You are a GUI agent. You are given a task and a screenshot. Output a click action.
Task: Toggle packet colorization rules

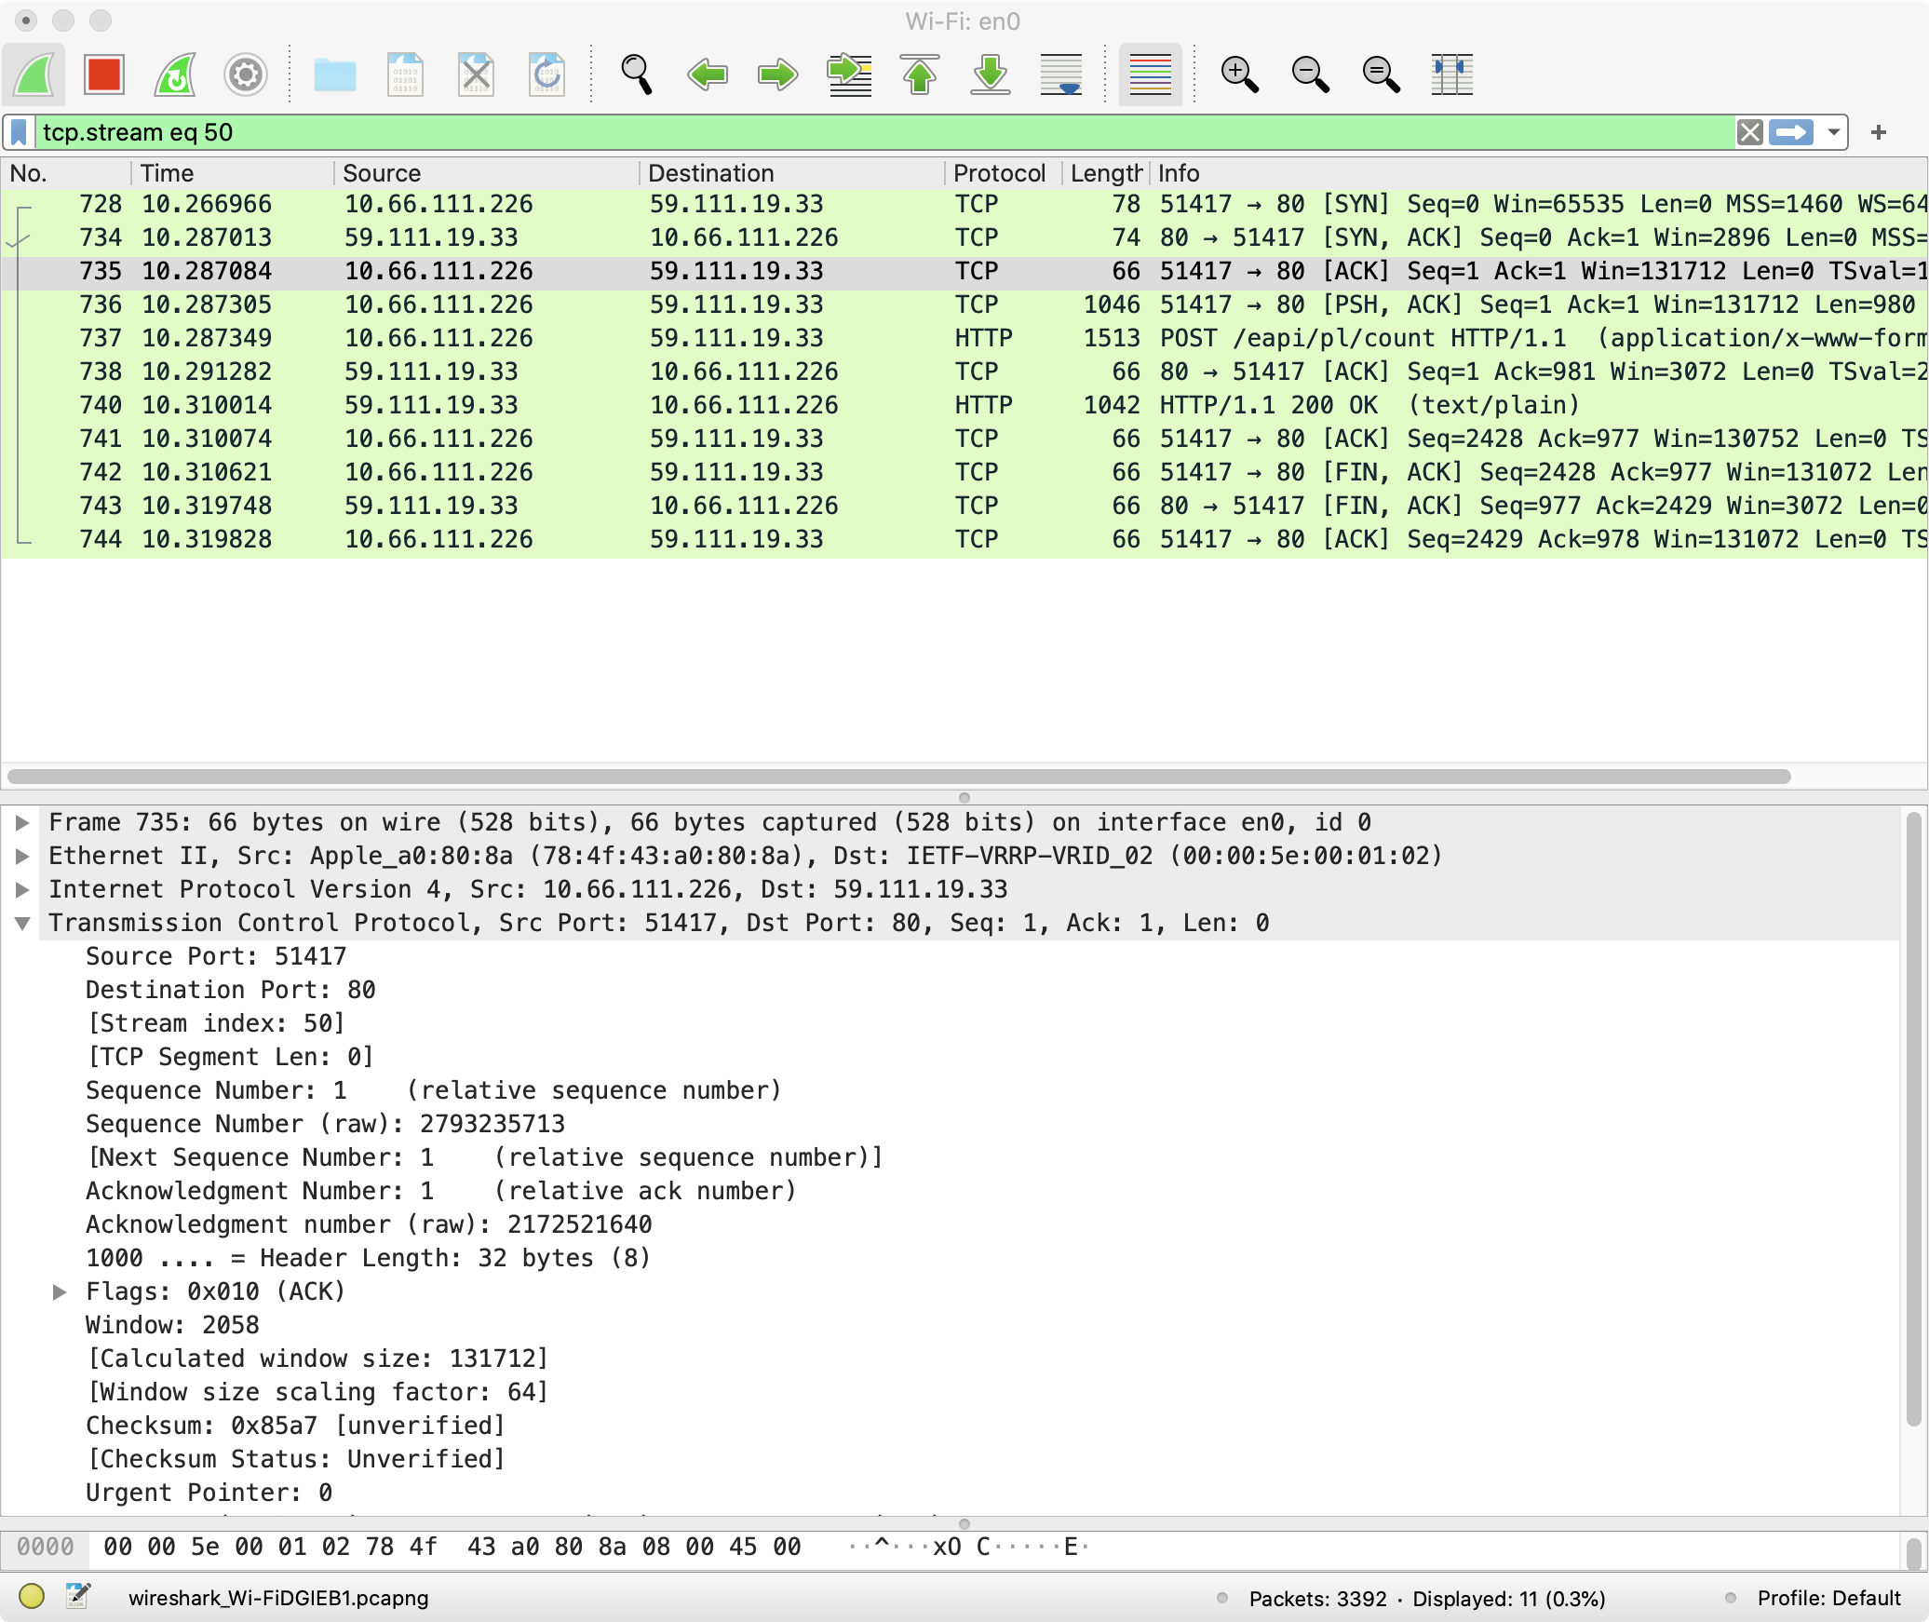coord(1150,74)
